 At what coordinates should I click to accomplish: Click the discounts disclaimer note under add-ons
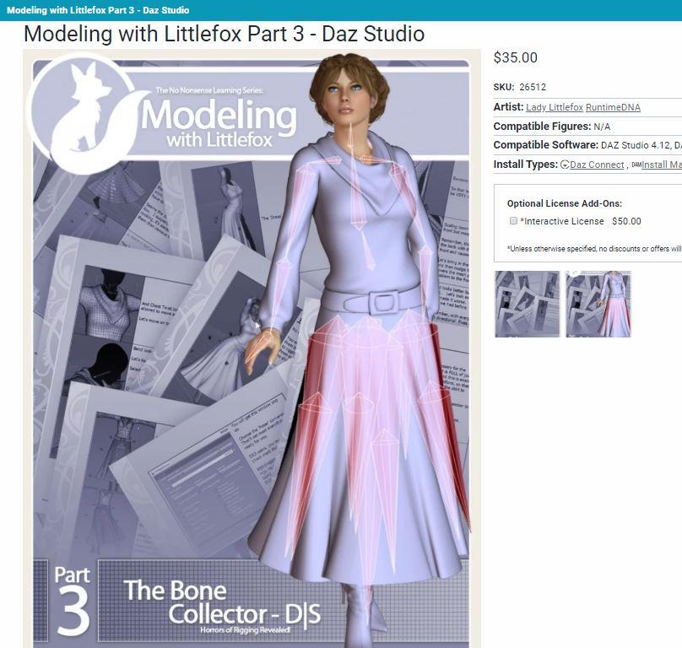pyautogui.click(x=594, y=249)
